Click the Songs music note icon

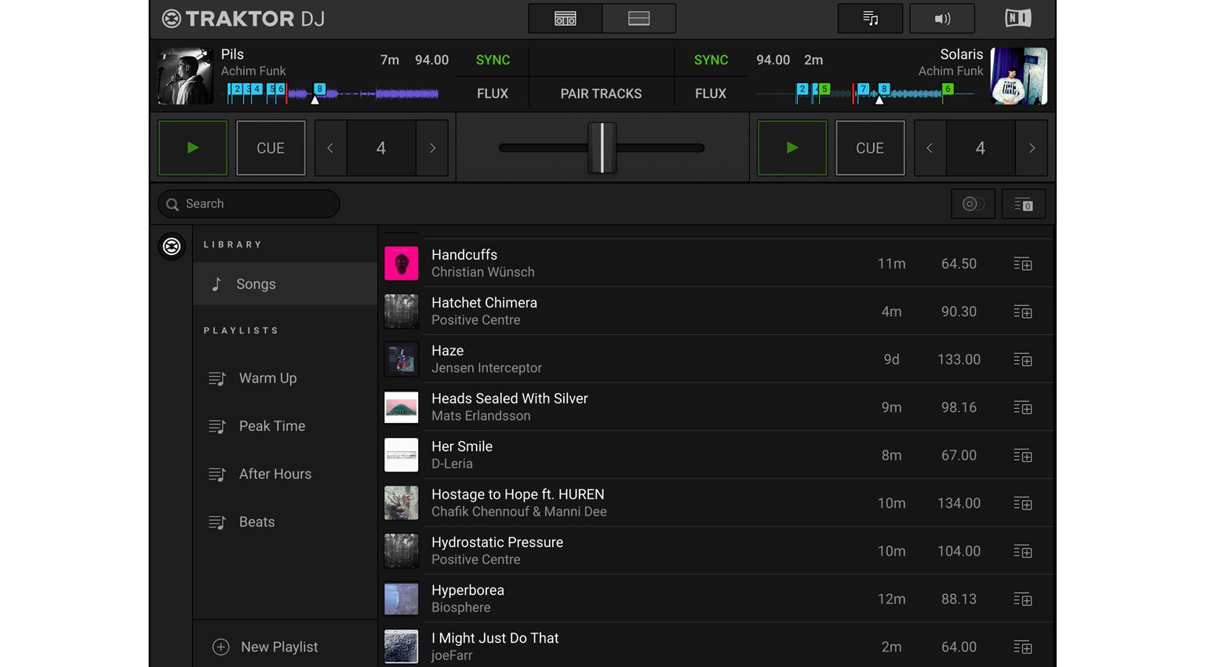click(x=216, y=284)
